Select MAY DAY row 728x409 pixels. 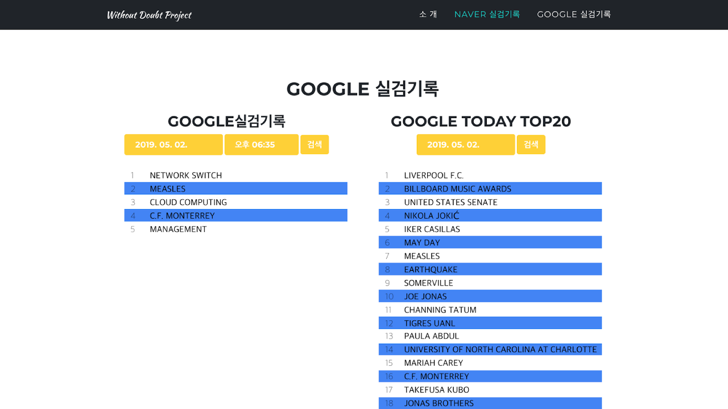pos(490,243)
